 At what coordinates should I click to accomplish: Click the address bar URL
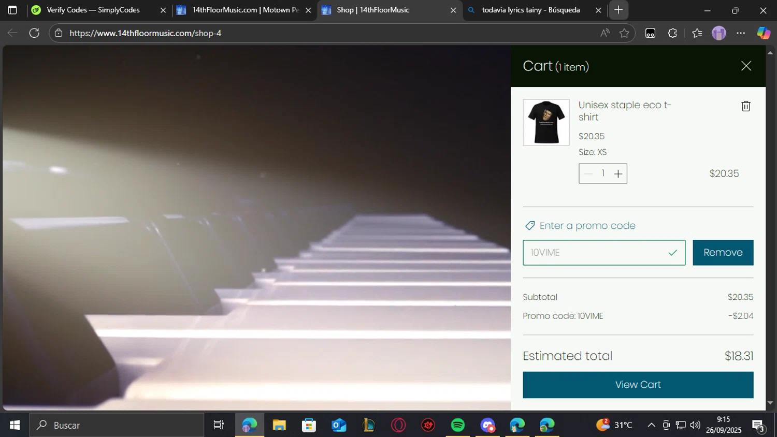tap(145, 33)
